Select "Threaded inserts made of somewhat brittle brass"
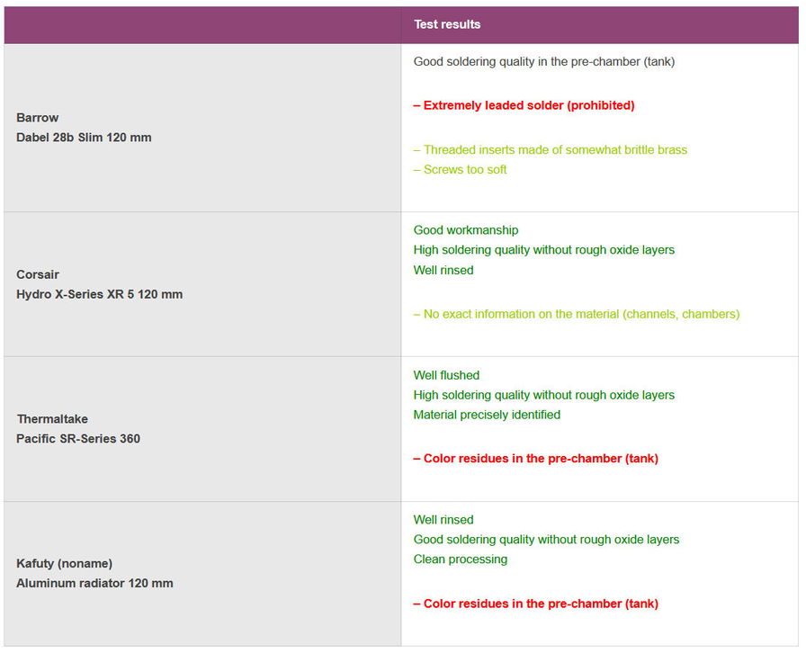The height and width of the screenshot is (653, 806). click(x=551, y=150)
